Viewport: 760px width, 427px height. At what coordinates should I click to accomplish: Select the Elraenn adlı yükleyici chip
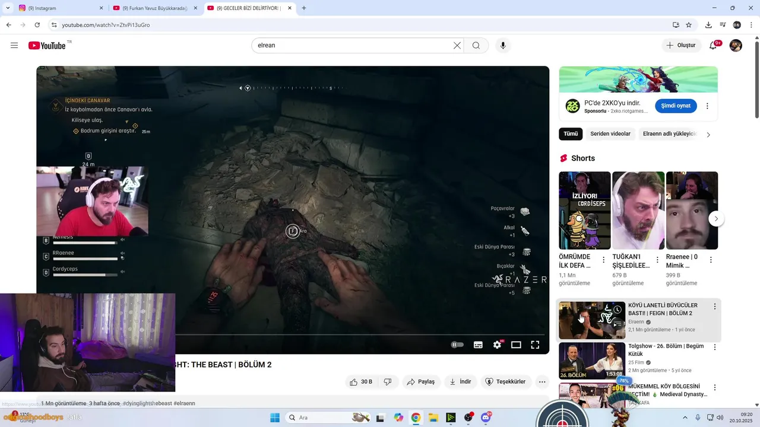tap(670, 134)
